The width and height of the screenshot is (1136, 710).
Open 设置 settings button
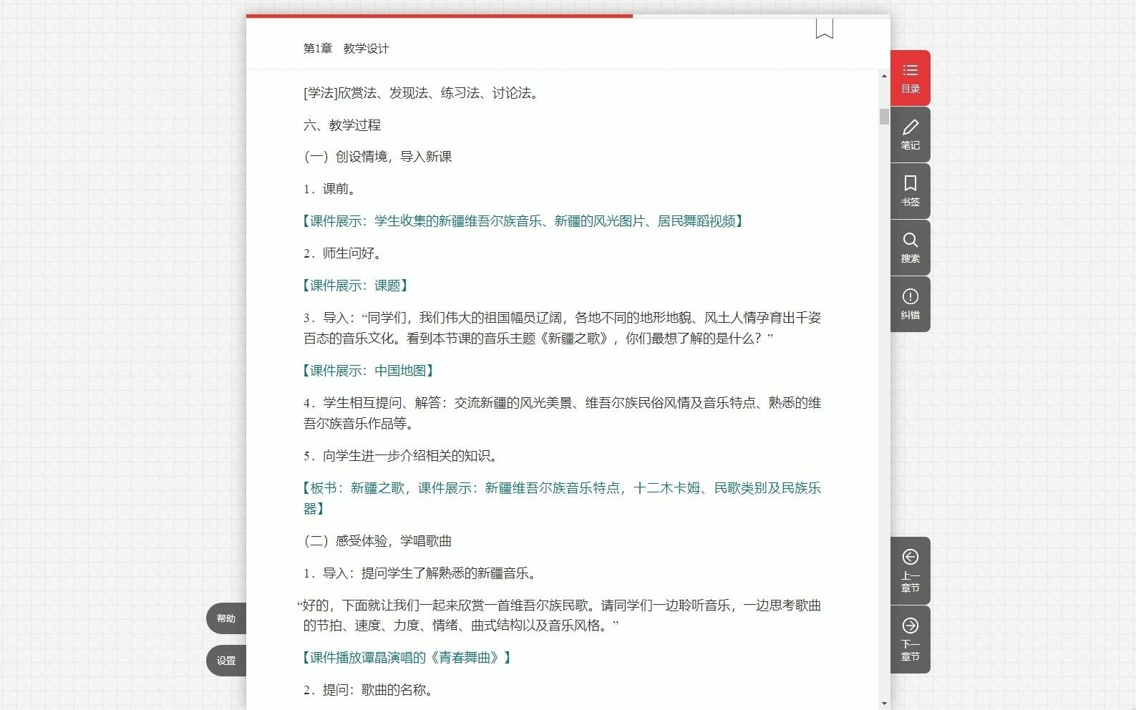[x=226, y=661]
